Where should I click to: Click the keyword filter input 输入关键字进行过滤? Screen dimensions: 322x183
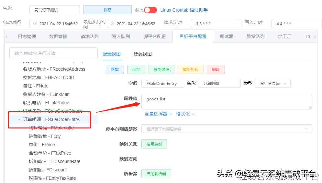[53, 53]
